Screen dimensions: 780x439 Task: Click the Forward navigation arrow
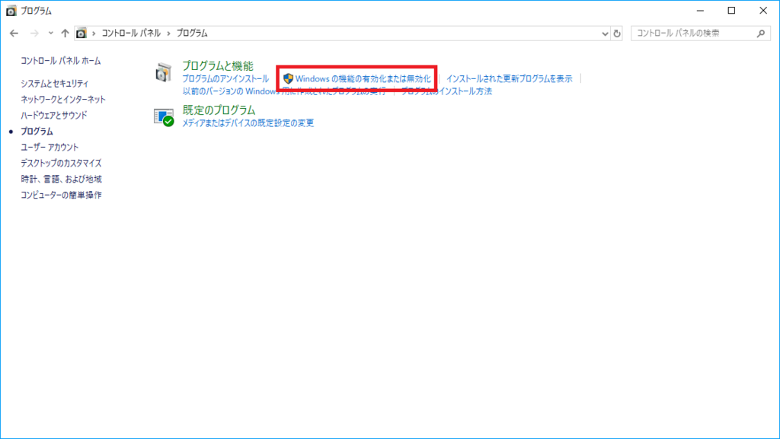(34, 33)
